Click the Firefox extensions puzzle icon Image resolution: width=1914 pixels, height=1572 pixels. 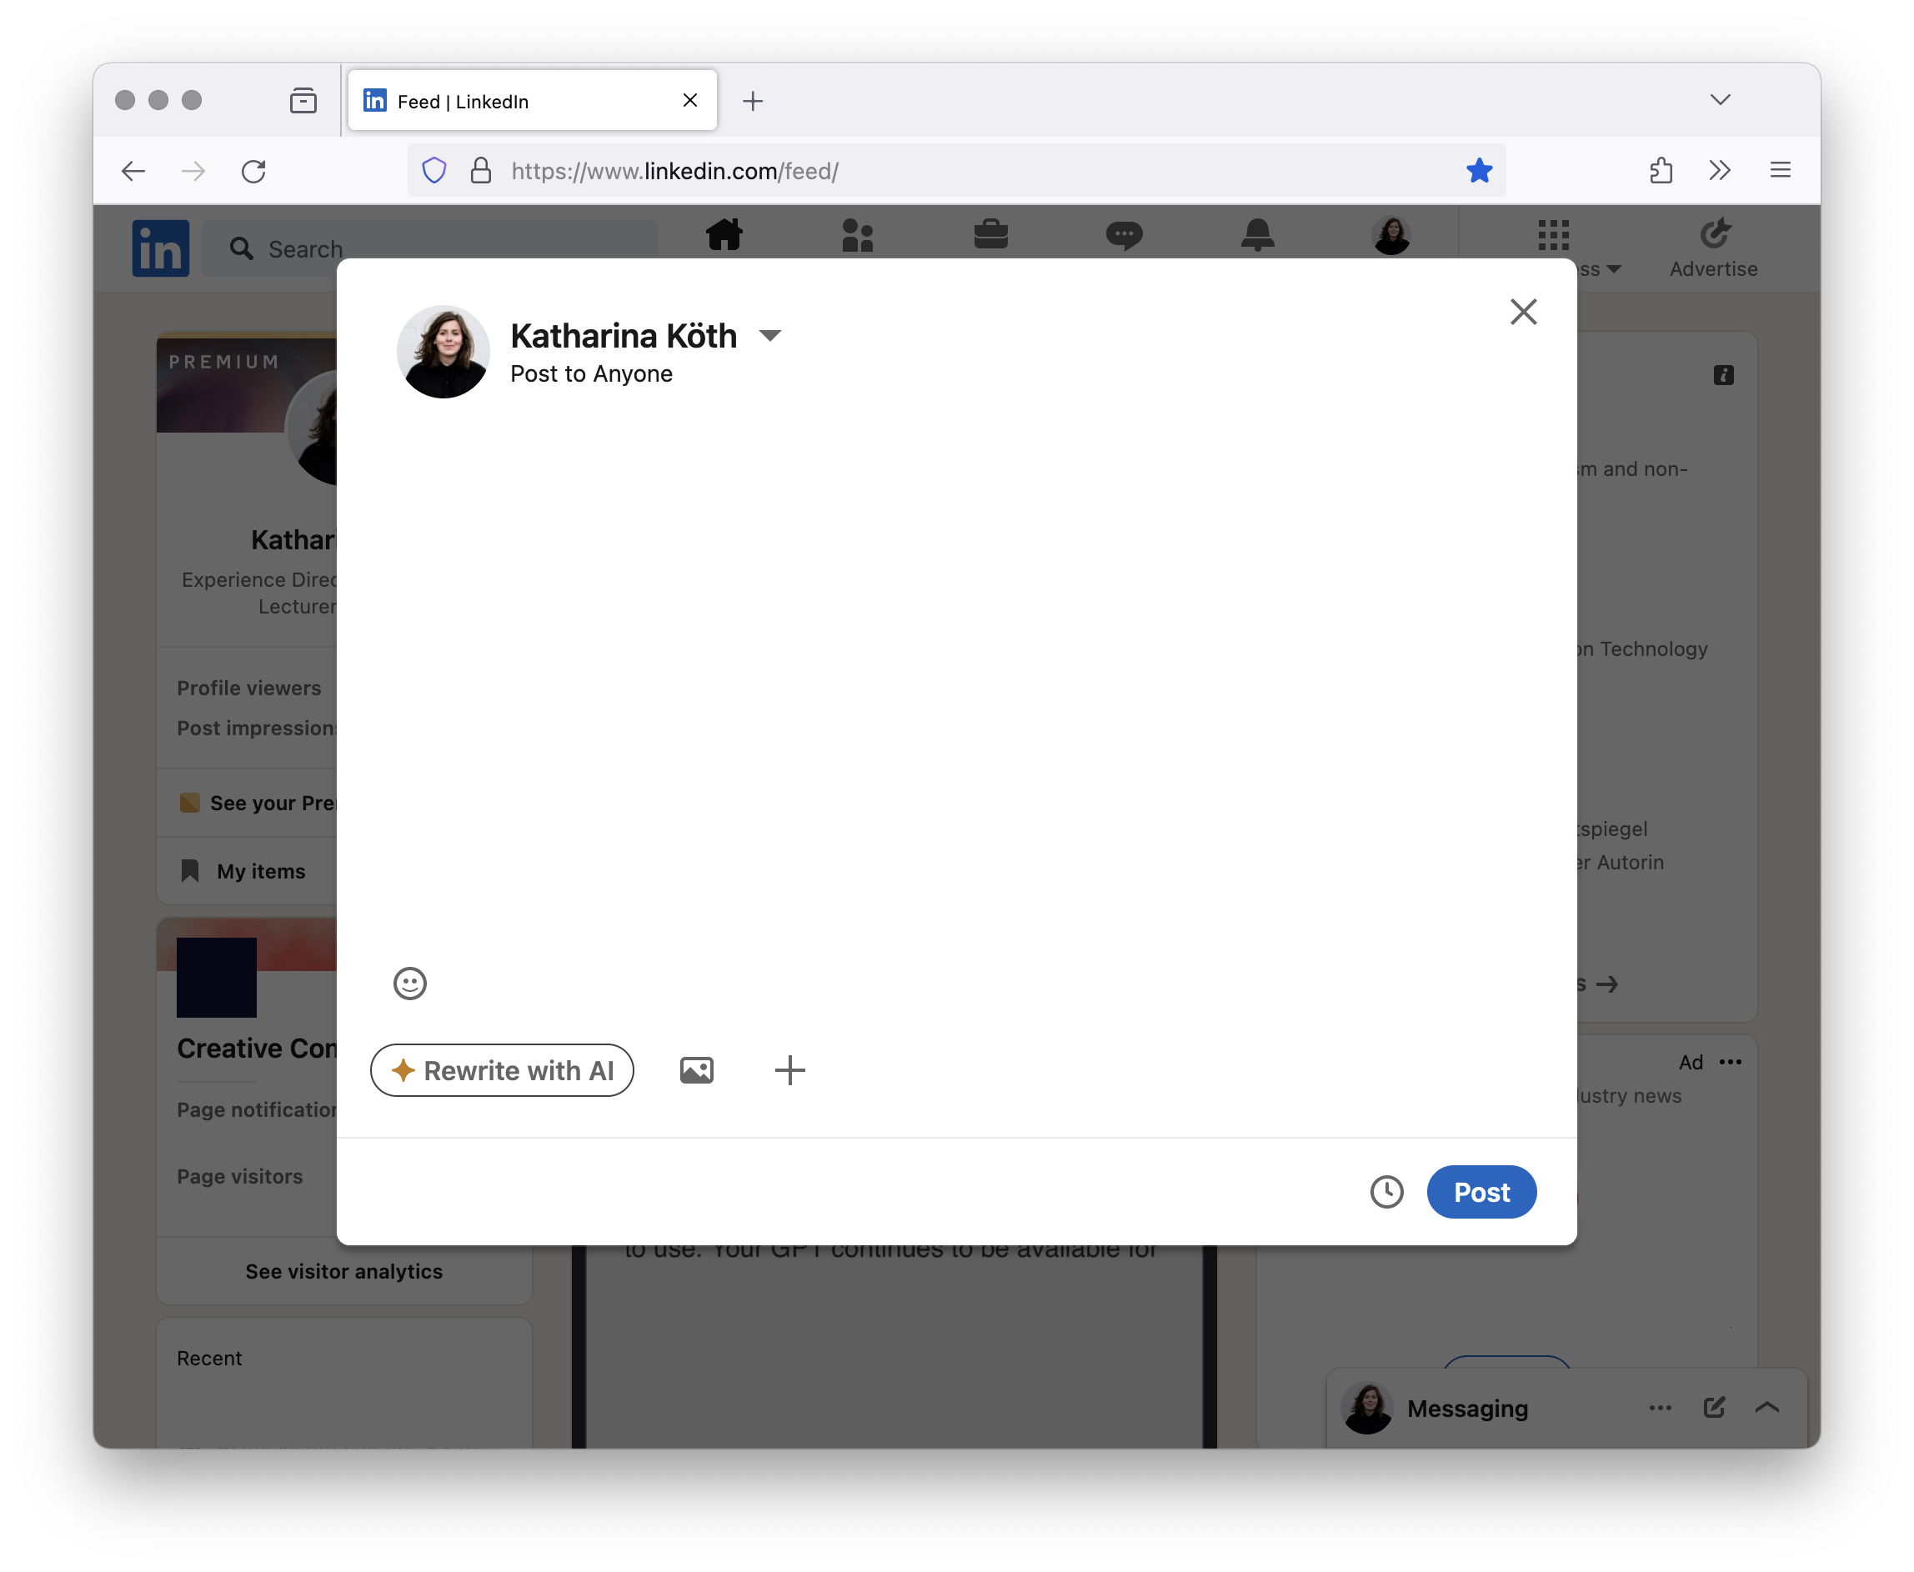tap(1661, 170)
